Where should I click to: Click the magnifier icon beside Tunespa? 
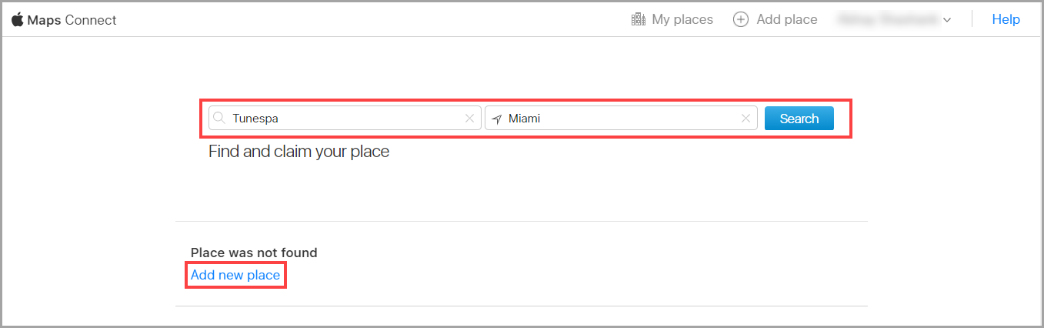tap(219, 118)
